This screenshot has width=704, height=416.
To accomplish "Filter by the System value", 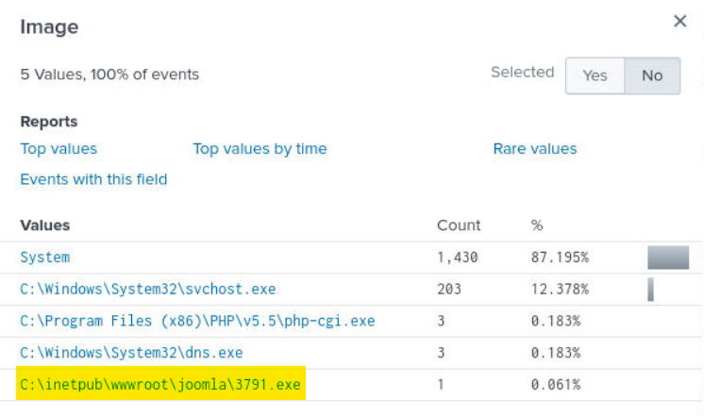I will (x=45, y=257).
